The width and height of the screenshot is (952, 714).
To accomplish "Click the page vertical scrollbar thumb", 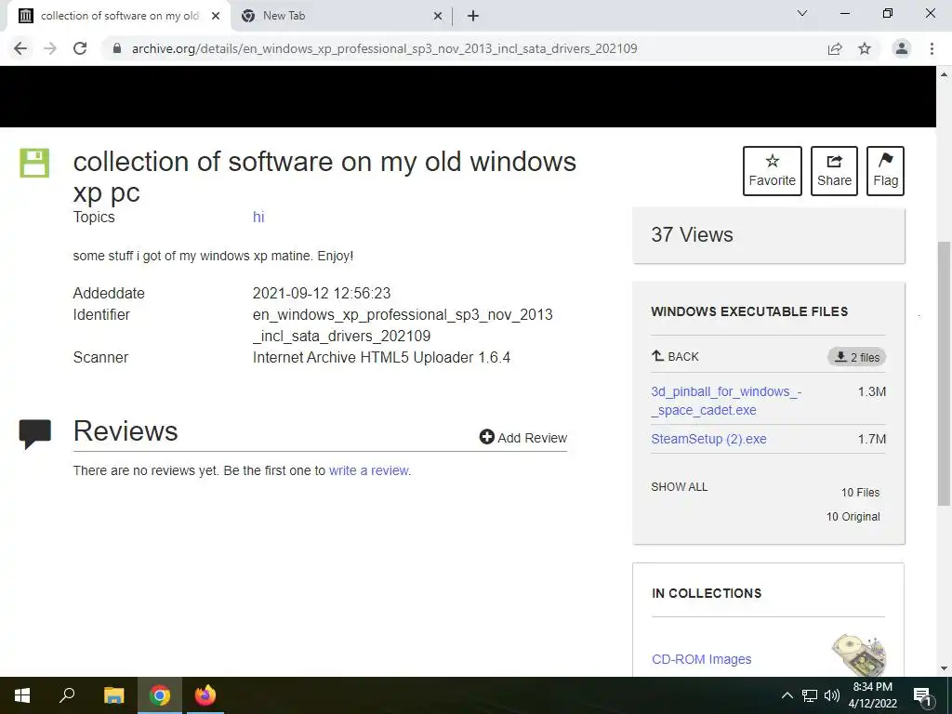I will (x=945, y=374).
